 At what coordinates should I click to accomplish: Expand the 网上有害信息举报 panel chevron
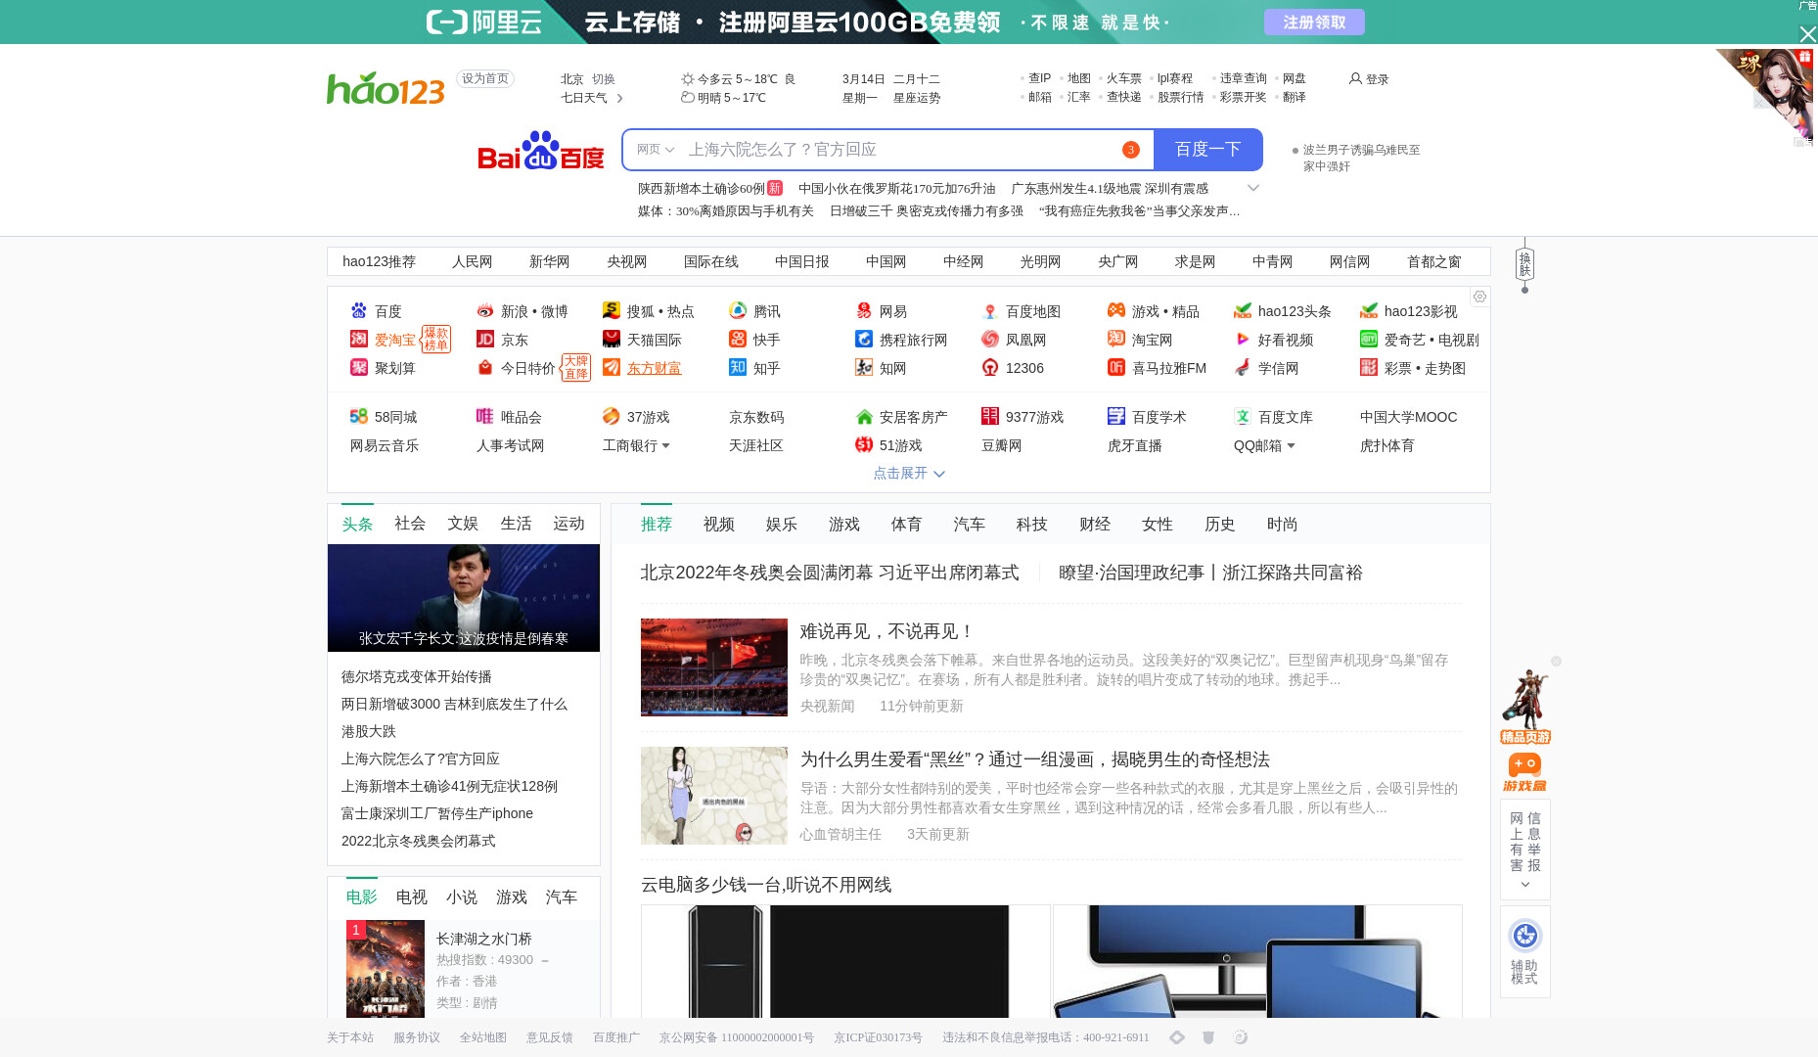point(1524,885)
